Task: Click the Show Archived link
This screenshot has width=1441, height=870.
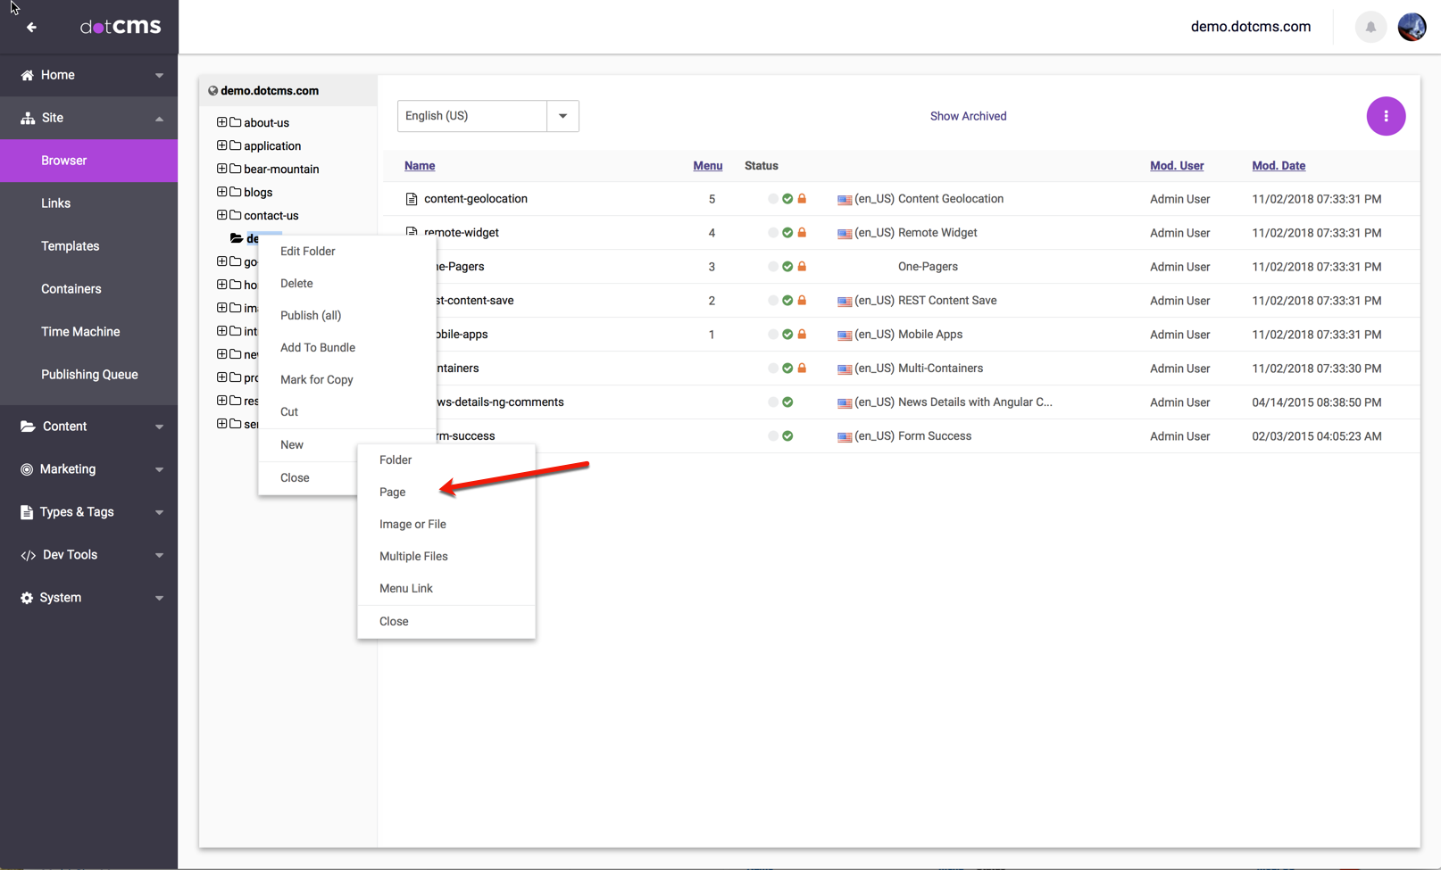Action: pyautogui.click(x=968, y=116)
